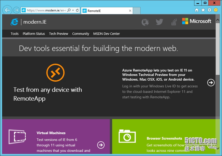Open the Community menu item

point(81,34)
